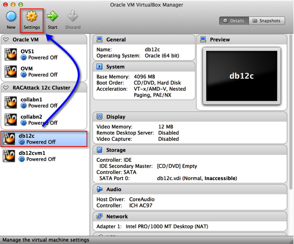The image size is (294, 244).
Task: Open the General section header link
Action: coord(116,40)
